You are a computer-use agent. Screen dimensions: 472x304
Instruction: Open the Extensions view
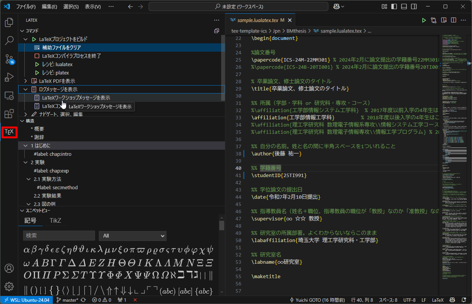pos(9,114)
